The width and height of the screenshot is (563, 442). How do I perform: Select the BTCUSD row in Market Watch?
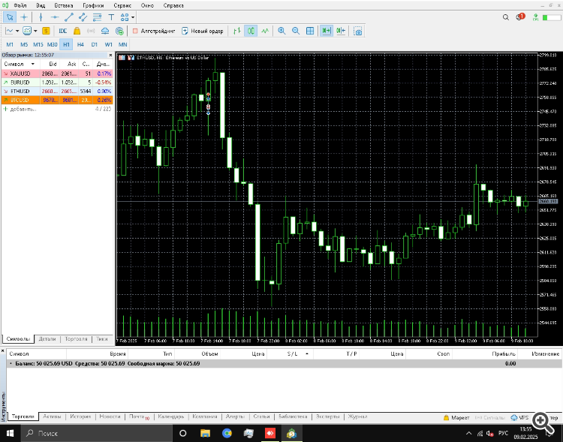click(57, 100)
